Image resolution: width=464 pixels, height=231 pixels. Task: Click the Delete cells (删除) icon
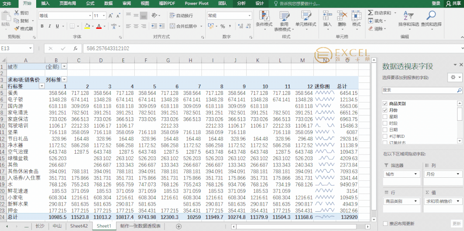coord(342,15)
